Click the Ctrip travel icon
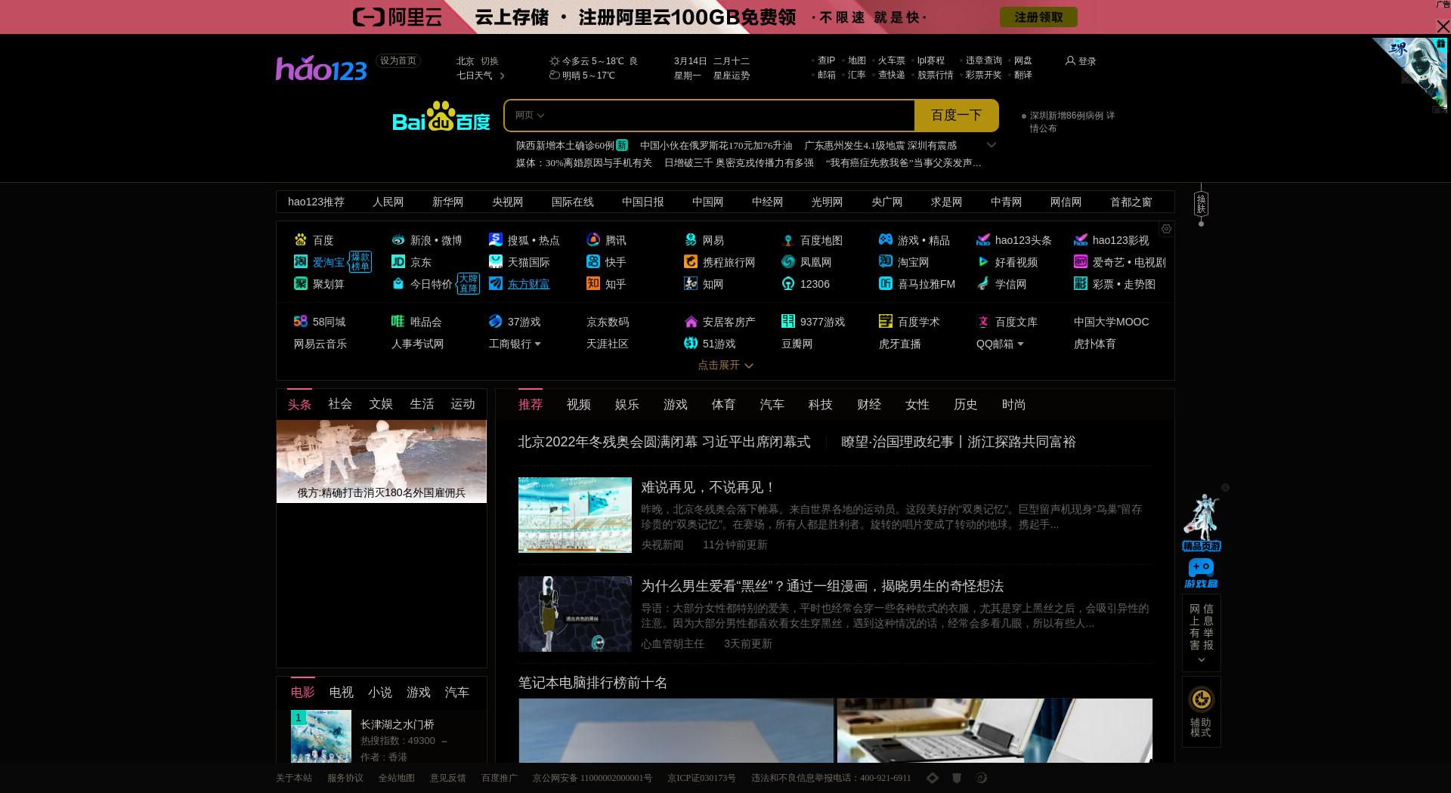 [691, 262]
